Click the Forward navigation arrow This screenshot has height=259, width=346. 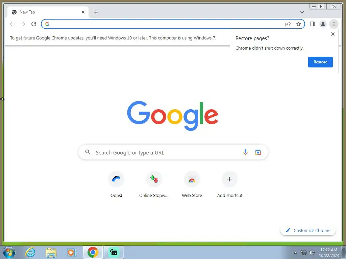coord(23,24)
